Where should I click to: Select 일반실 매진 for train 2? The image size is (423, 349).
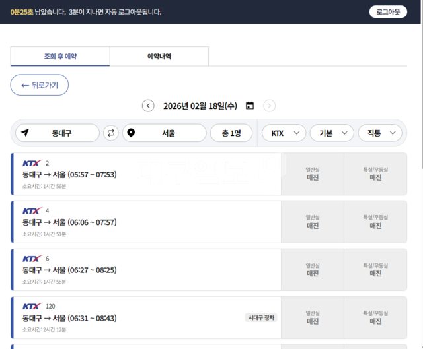pos(313,174)
